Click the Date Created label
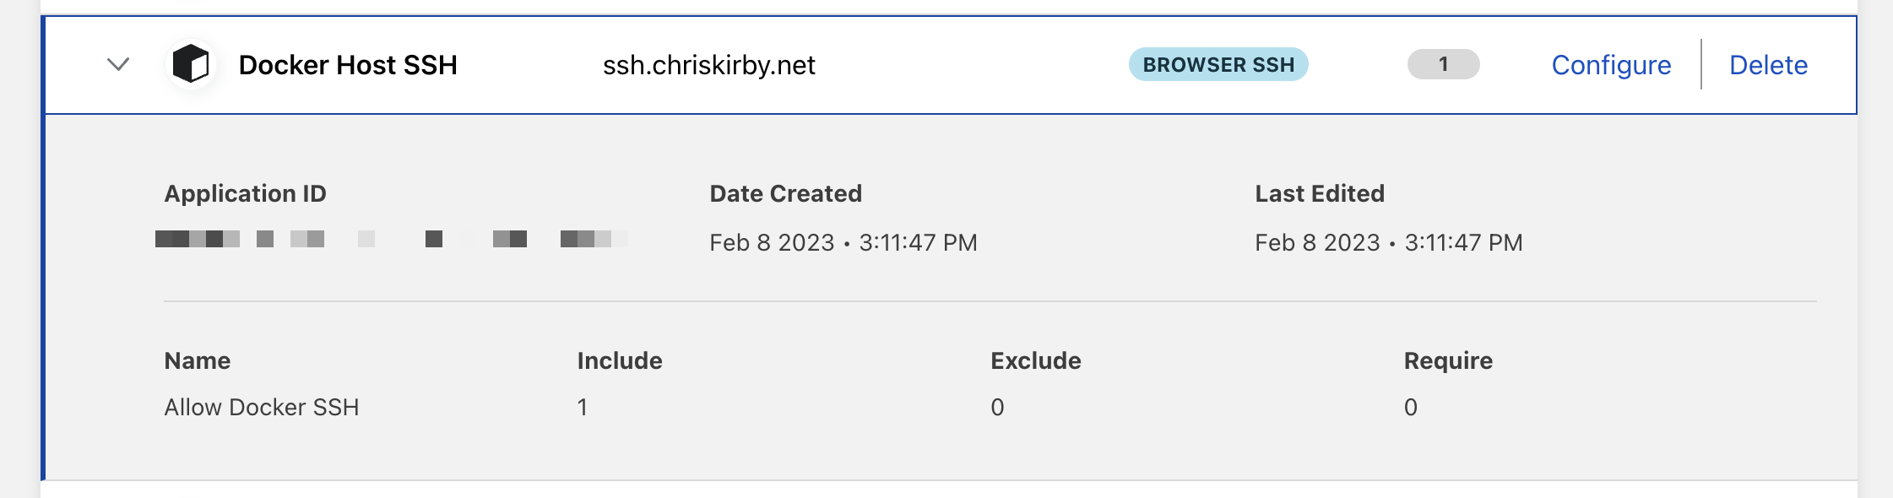Viewport: 1893px width, 498px height. 785,193
